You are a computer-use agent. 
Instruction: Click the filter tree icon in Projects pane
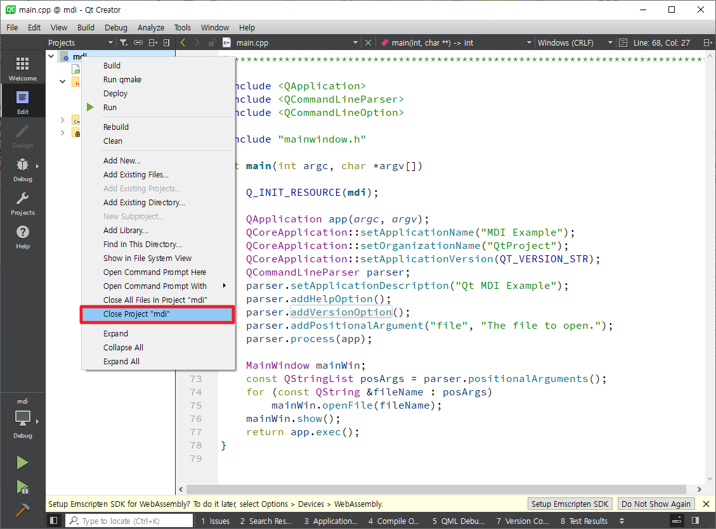coord(124,42)
